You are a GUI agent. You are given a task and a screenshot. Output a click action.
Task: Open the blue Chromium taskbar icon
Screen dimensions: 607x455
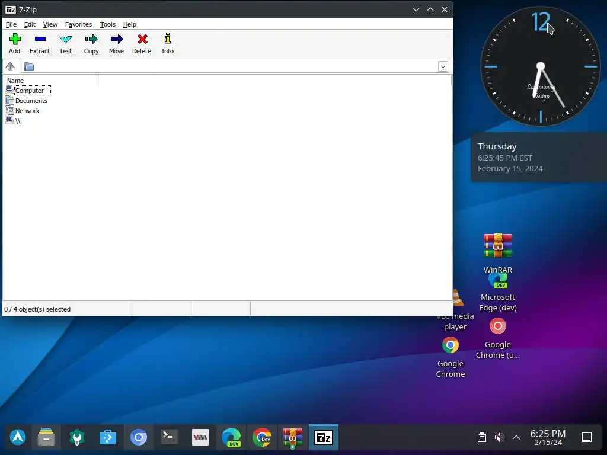point(139,437)
